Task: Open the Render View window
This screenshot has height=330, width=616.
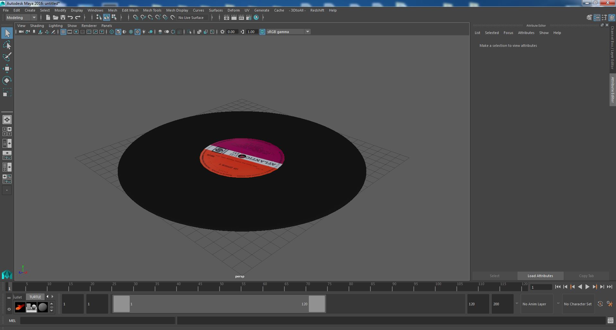Action: click(x=226, y=18)
